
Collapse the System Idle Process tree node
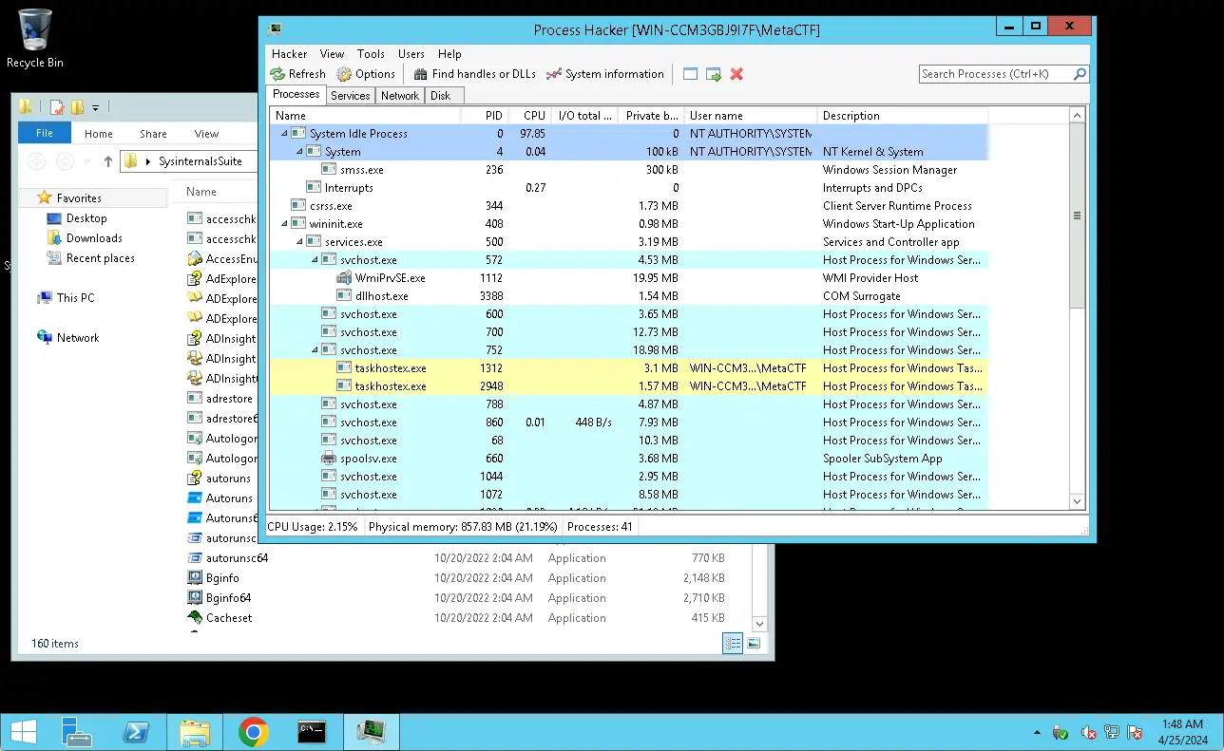click(283, 134)
